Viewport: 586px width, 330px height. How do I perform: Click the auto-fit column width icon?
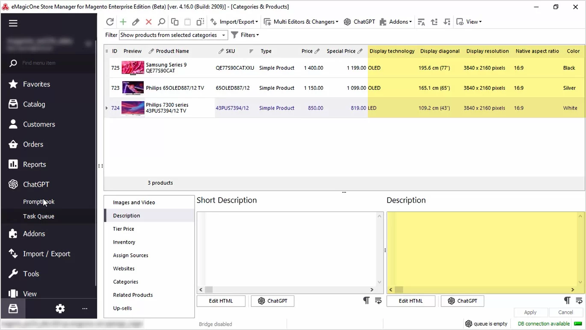tap(421, 22)
